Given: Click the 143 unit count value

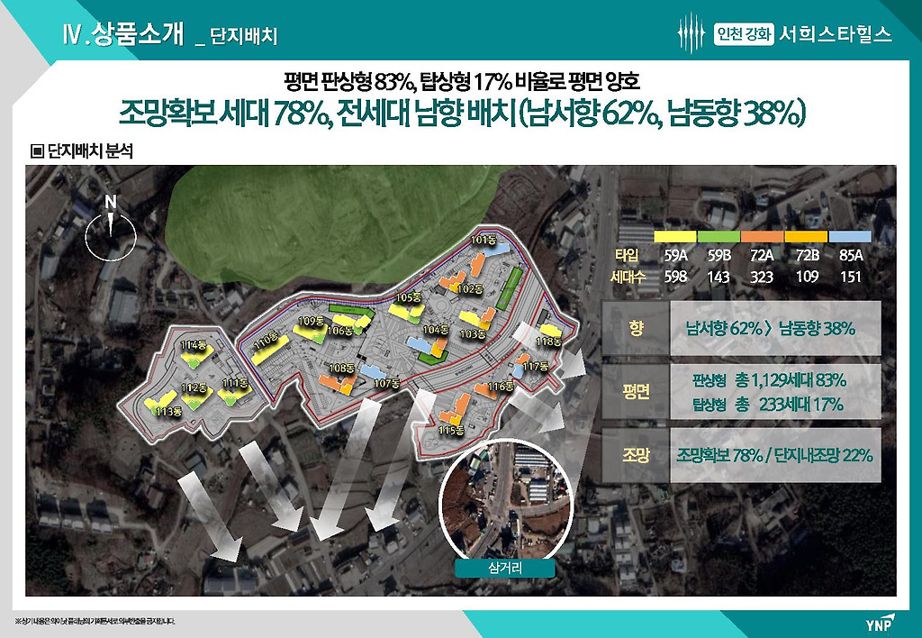Looking at the screenshot, I should click(719, 277).
